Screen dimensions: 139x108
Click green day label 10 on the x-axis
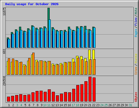pyautogui.click(x=45, y=105)
